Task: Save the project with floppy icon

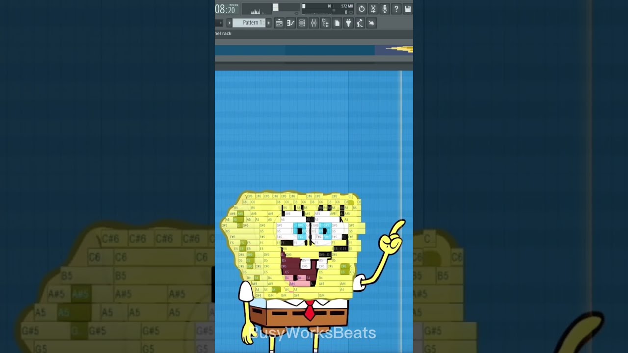Action: 408,9
